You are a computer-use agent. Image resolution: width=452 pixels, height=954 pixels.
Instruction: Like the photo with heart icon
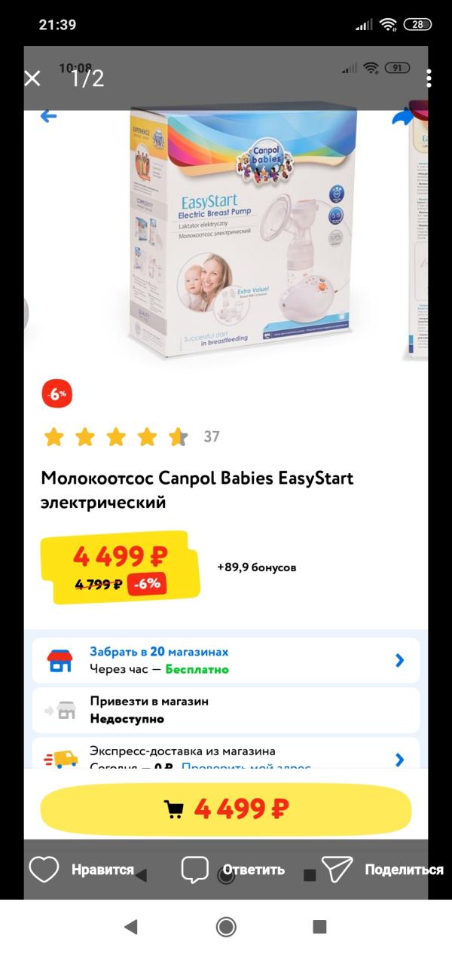pos(44,870)
